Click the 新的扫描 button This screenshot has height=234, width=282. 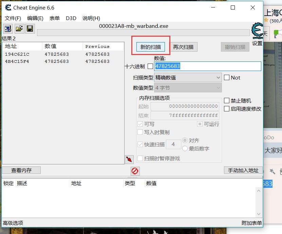(151, 47)
